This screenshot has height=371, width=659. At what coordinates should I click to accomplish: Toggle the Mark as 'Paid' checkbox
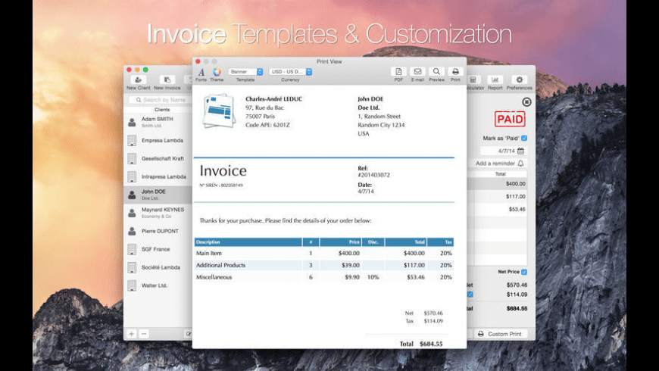tap(524, 139)
